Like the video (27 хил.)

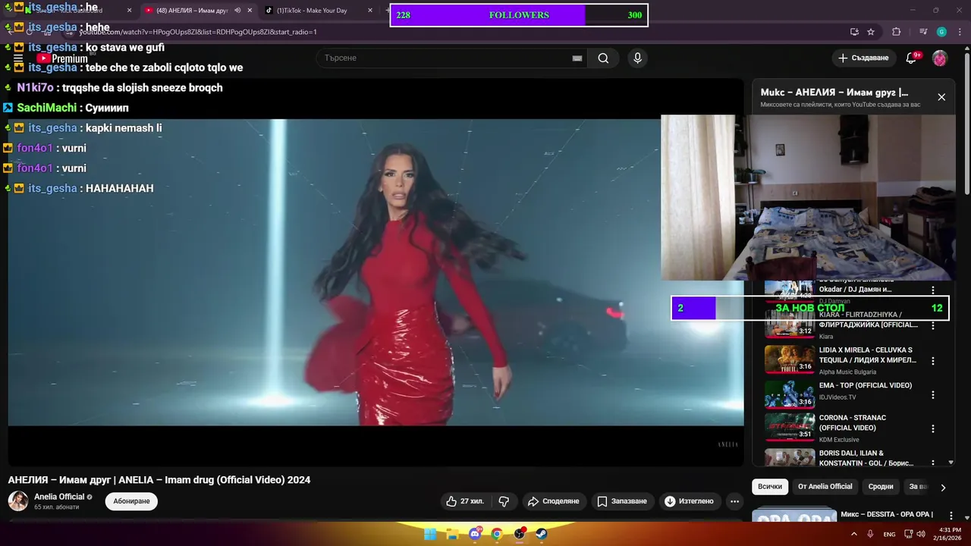click(x=464, y=501)
